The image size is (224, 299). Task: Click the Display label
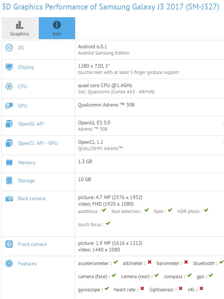pos(26,67)
